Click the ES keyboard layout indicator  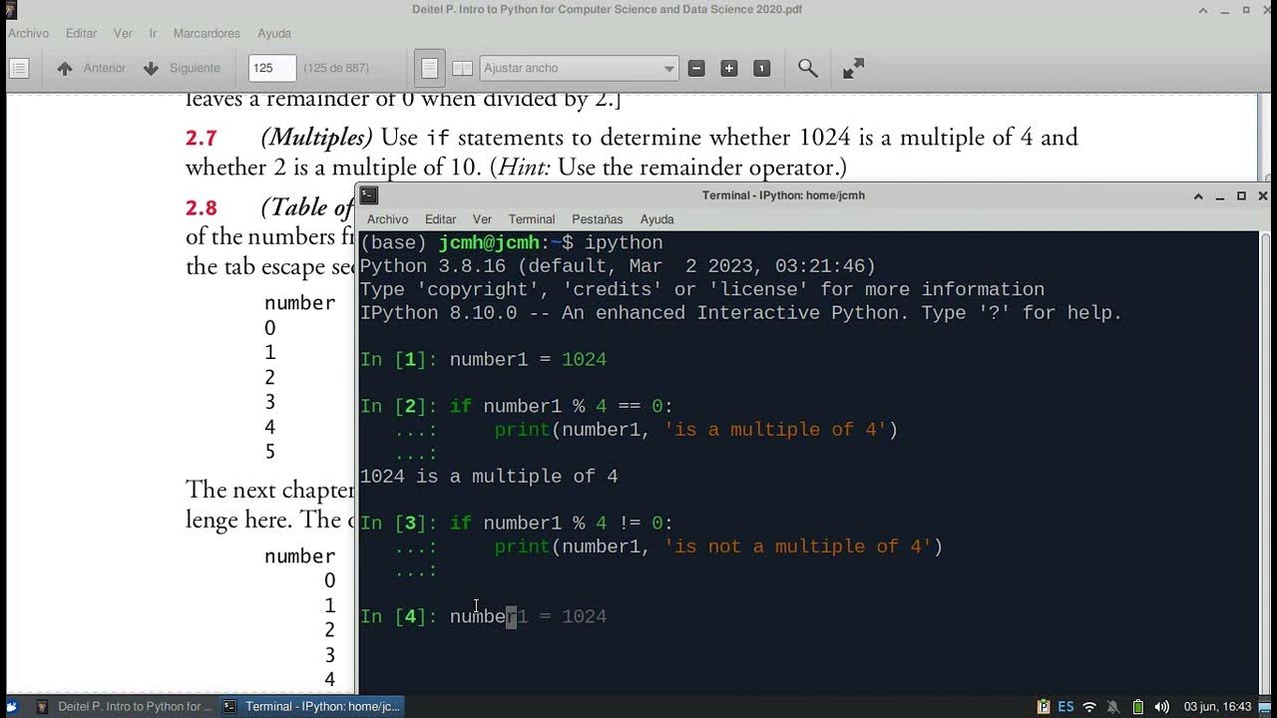click(x=1065, y=706)
